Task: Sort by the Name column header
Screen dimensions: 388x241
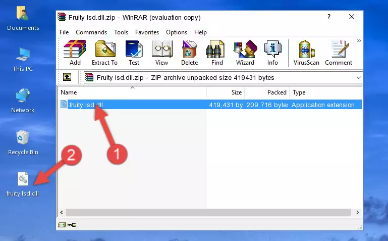Action: (132, 92)
